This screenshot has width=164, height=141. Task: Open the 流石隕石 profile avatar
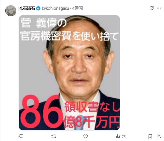click(11, 11)
